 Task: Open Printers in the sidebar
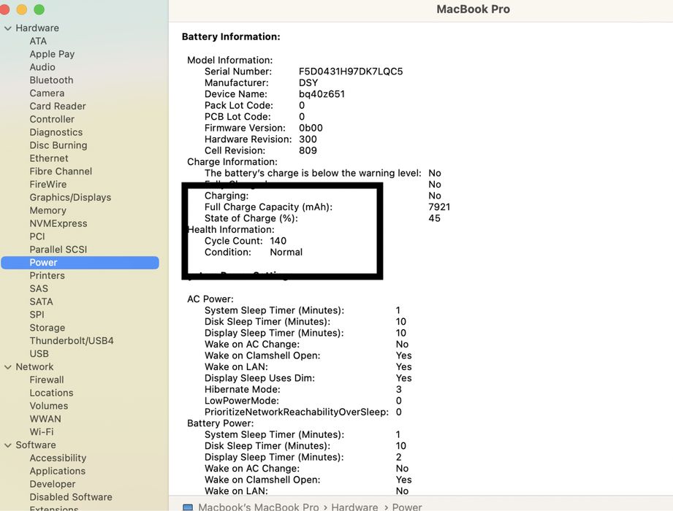(x=47, y=276)
